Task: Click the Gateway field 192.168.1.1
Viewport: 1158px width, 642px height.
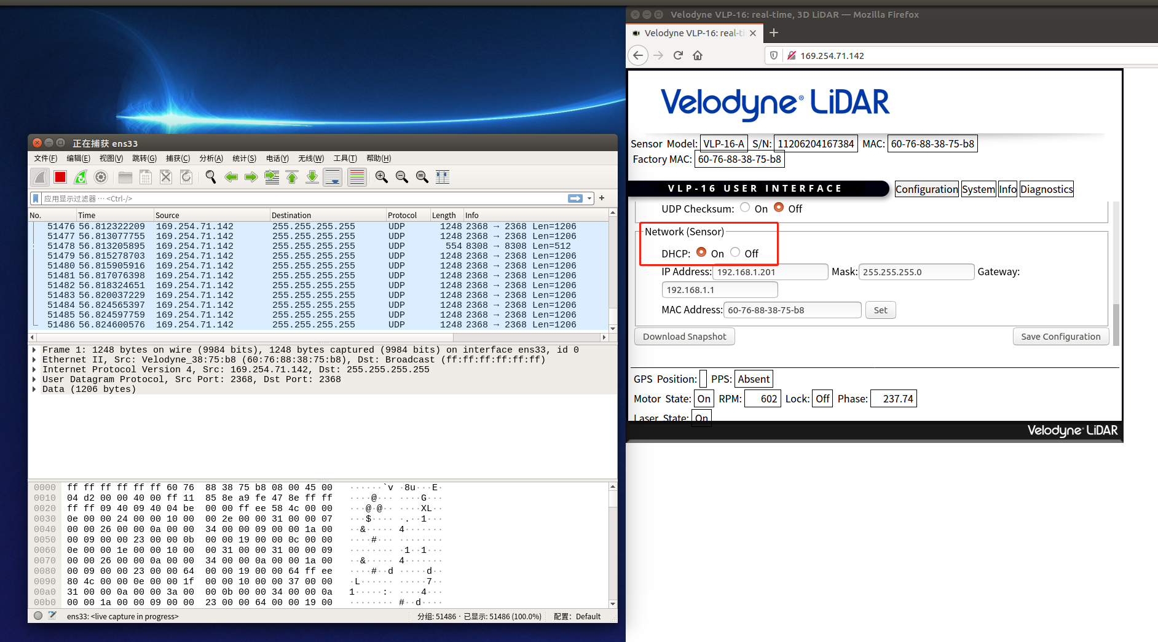Action: coord(720,290)
